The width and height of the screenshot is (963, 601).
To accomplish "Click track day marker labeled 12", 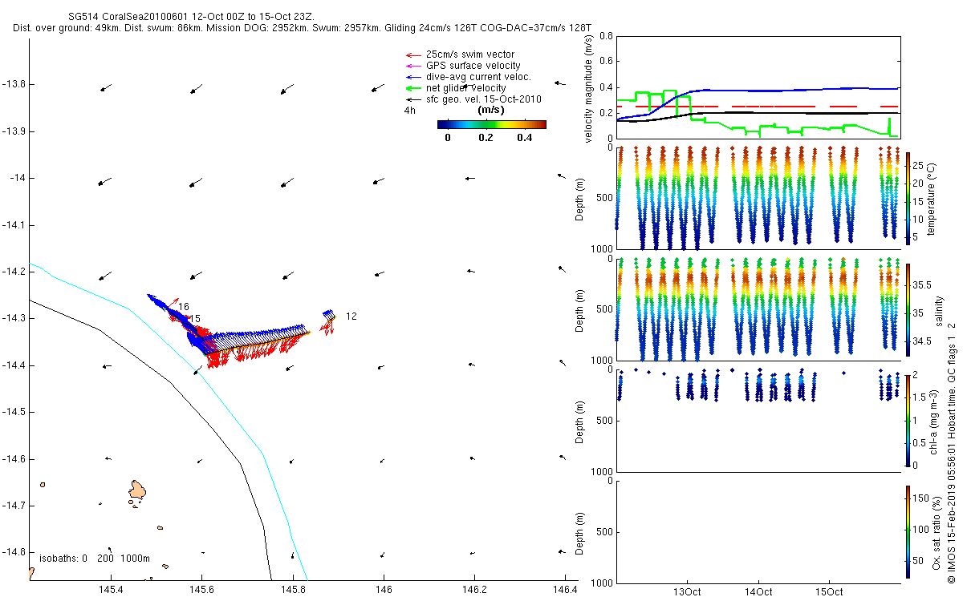I will click(351, 317).
